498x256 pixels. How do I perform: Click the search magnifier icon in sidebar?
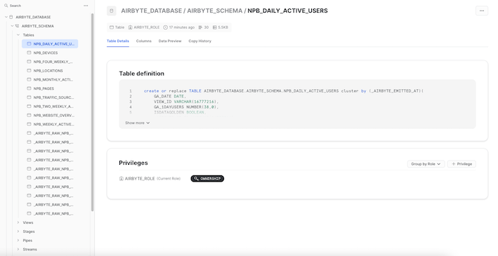[x=6, y=6]
